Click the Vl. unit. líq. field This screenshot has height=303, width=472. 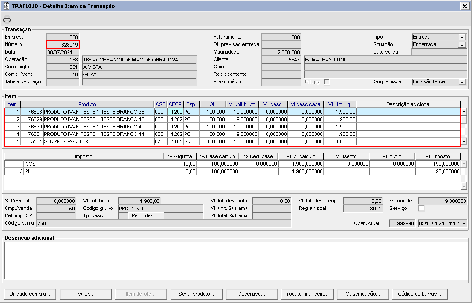coord(443,201)
